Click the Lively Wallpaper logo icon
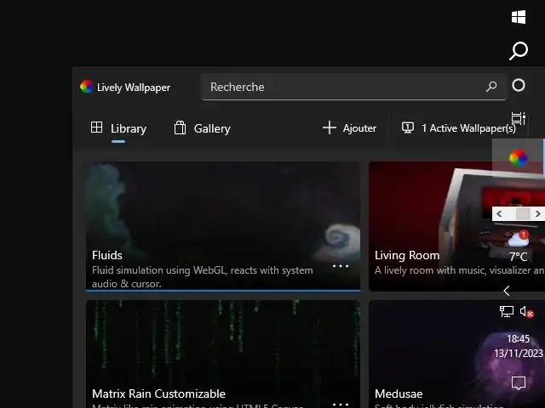 point(86,87)
